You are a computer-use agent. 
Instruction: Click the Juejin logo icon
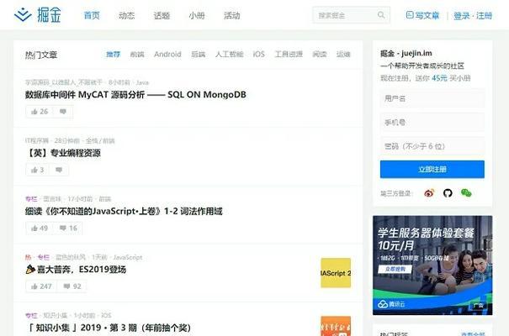pos(23,15)
